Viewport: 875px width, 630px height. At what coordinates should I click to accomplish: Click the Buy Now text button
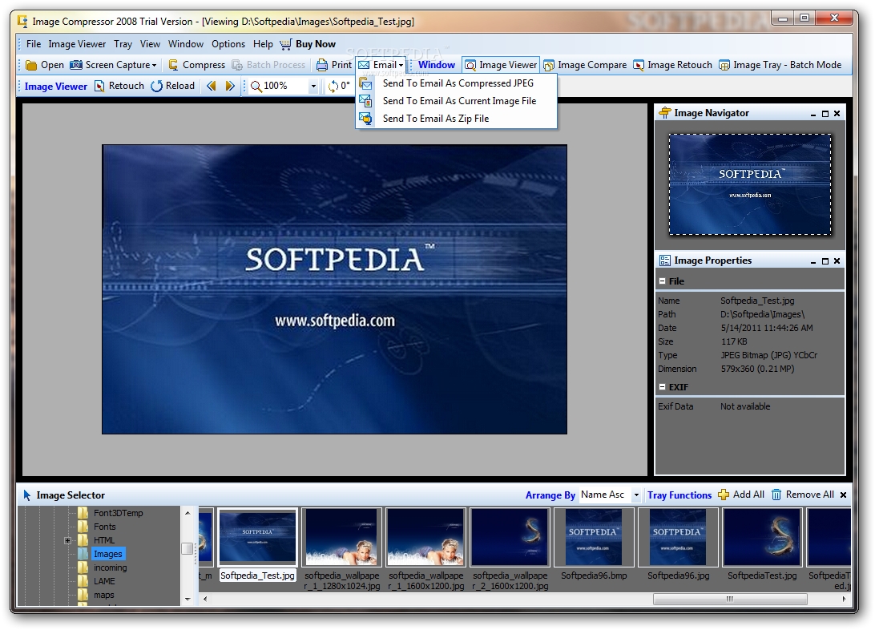315,44
